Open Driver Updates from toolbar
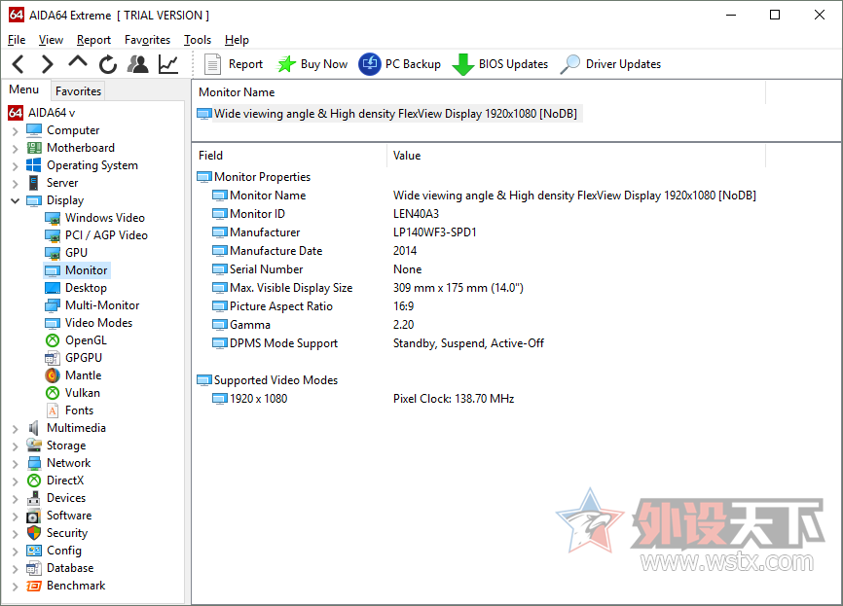The height and width of the screenshot is (606, 843). (610, 64)
